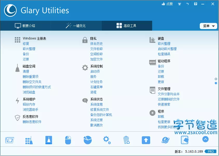Click 删除空文件夹 link
This screenshot has height=156, width=219.
[32, 82]
